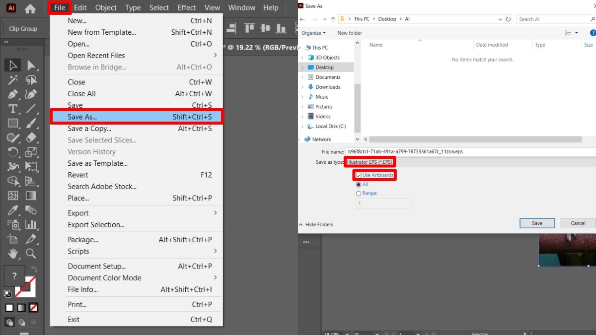The image size is (596, 335).
Task: Select the Rectangle tool
Action: [13, 123]
